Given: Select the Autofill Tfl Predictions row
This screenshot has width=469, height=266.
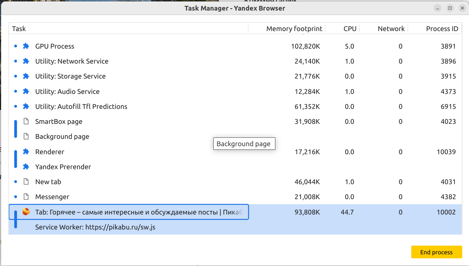Looking at the screenshot, I should (81, 107).
